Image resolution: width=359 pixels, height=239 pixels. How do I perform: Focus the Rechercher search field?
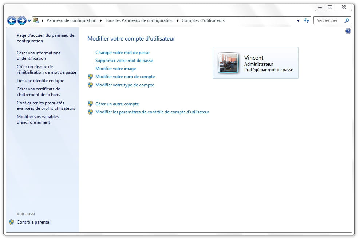coord(328,21)
